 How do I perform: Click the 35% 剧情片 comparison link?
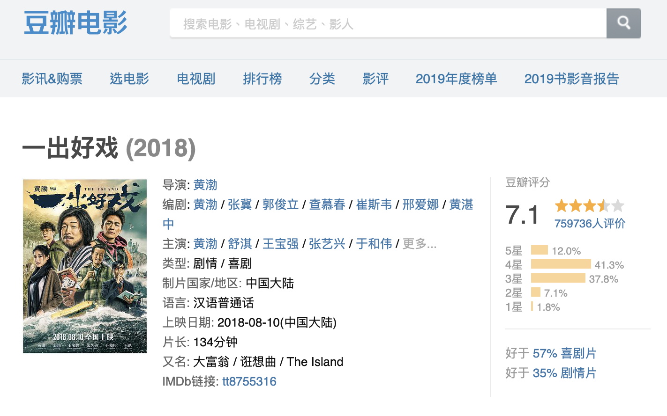(x=564, y=373)
